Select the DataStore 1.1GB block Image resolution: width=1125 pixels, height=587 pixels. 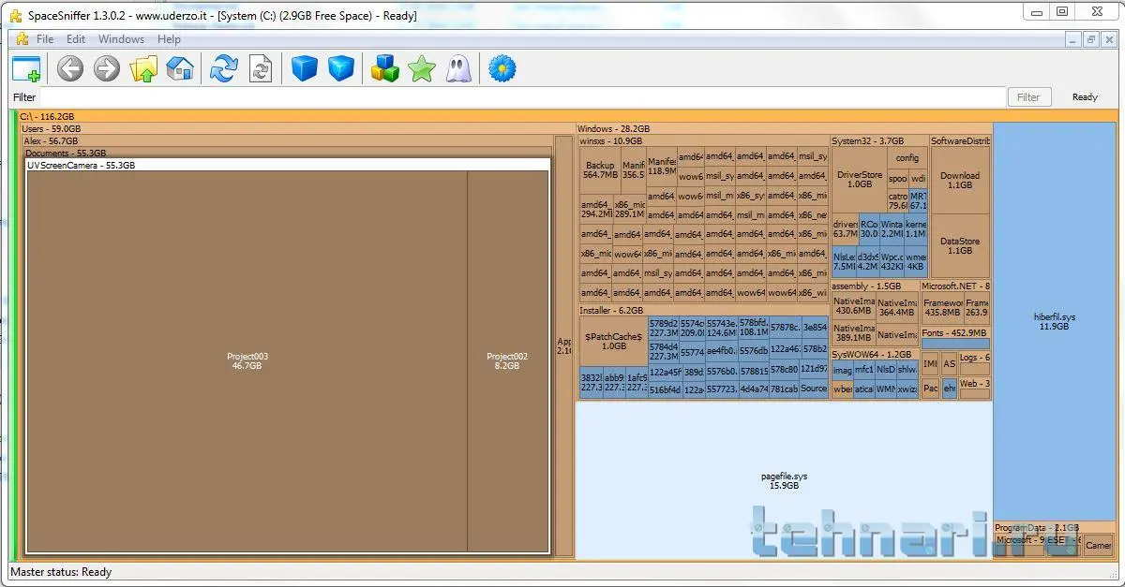(960, 246)
